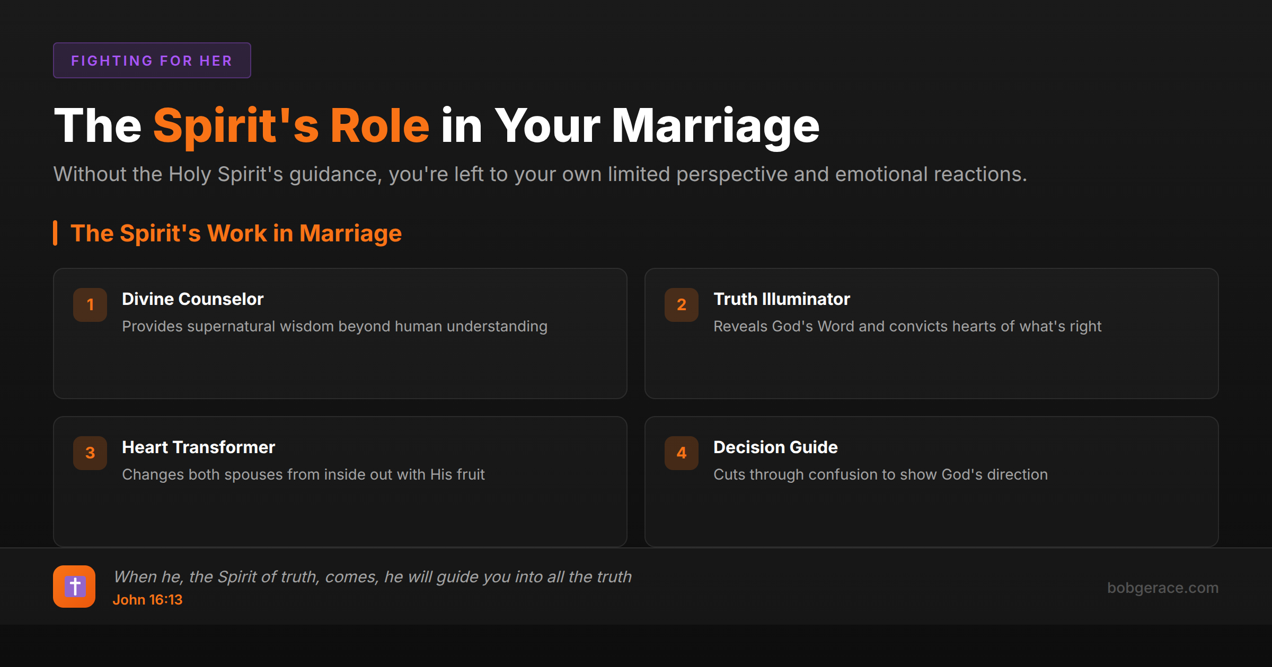This screenshot has height=667, width=1272.
Task: Click the cross icon near John 16:13
Action: [74, 586]
